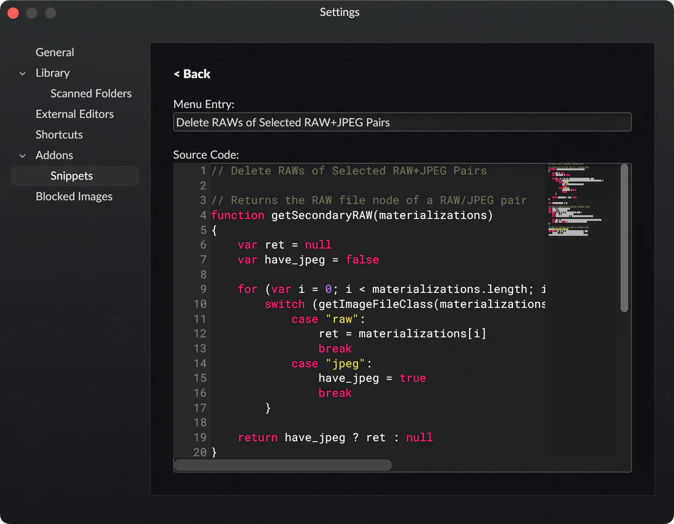Click the case "jpeg" line
This screenshot has width=674, height=524.
[x=331, y=364]
